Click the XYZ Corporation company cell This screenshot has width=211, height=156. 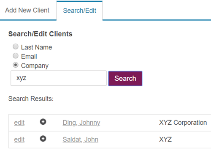click(183, 123)
